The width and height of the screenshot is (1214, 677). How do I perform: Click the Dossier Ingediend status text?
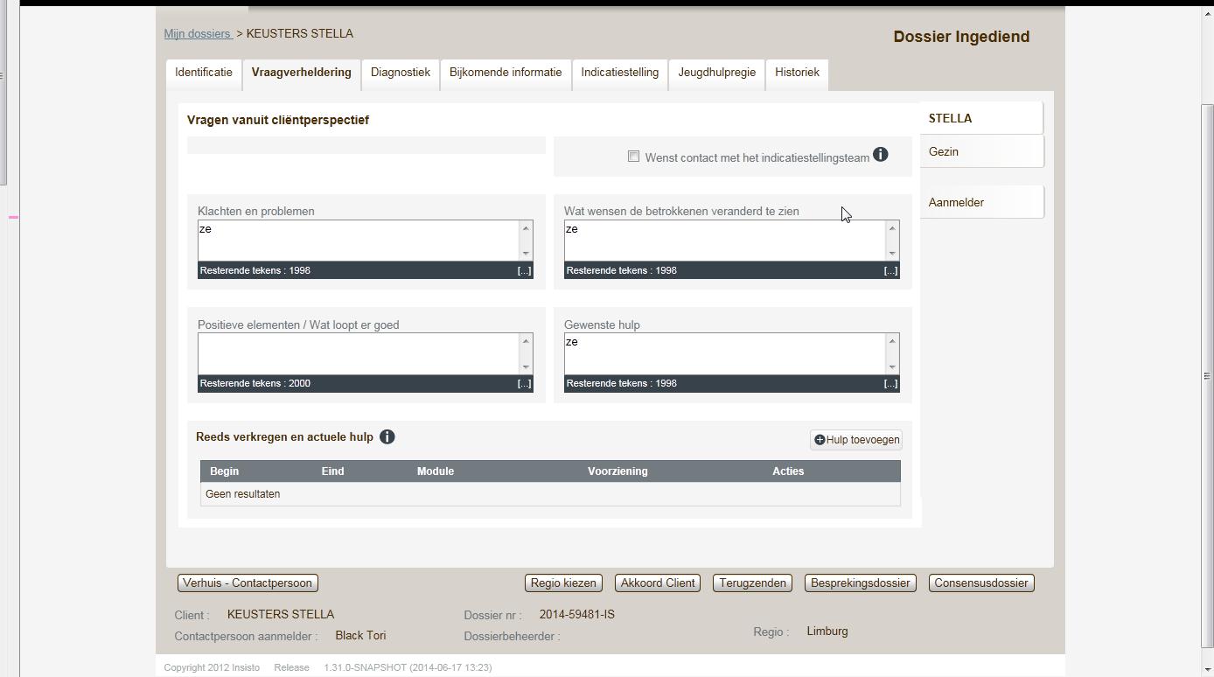961,37
